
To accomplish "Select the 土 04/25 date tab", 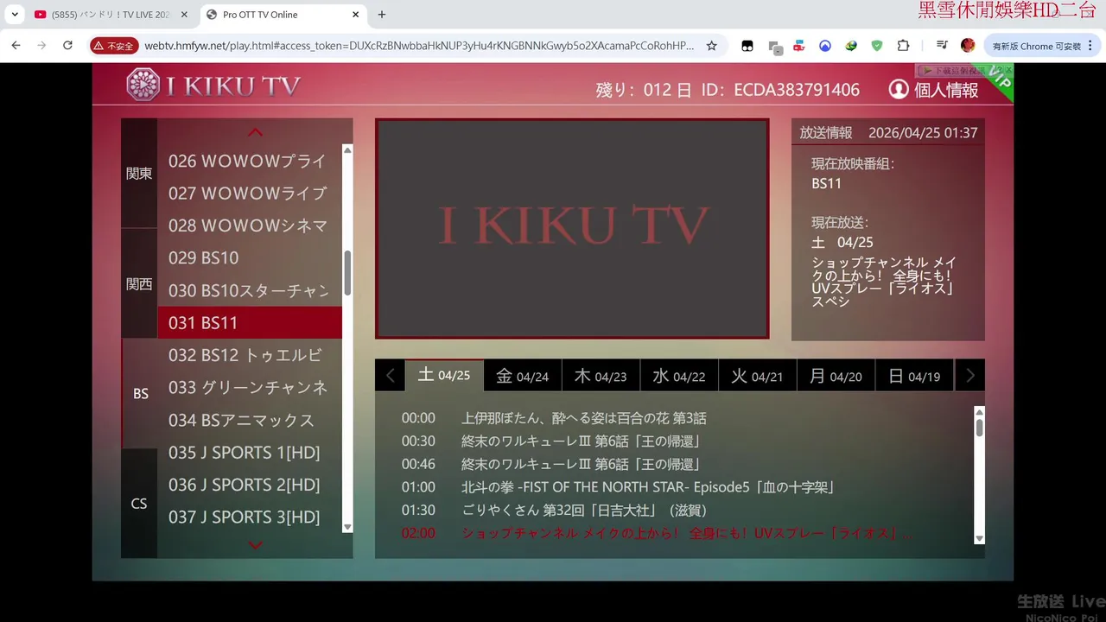I will pyautogui.click(x=444, y=376).
